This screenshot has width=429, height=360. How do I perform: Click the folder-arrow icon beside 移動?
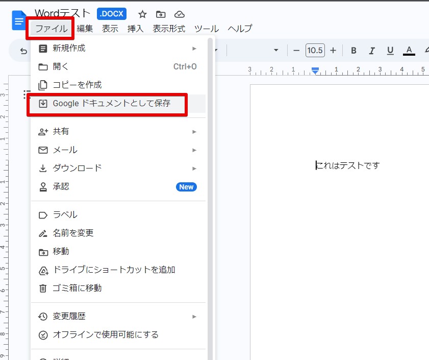(43, 252)
